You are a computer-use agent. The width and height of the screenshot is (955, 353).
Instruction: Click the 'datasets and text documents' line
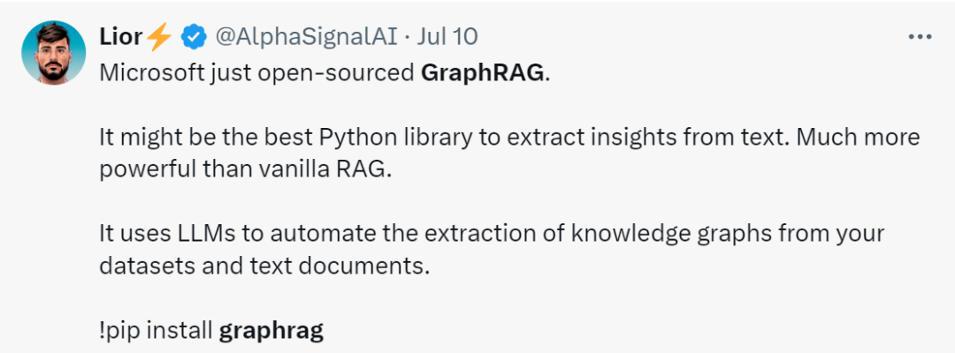tap(264, 267)
